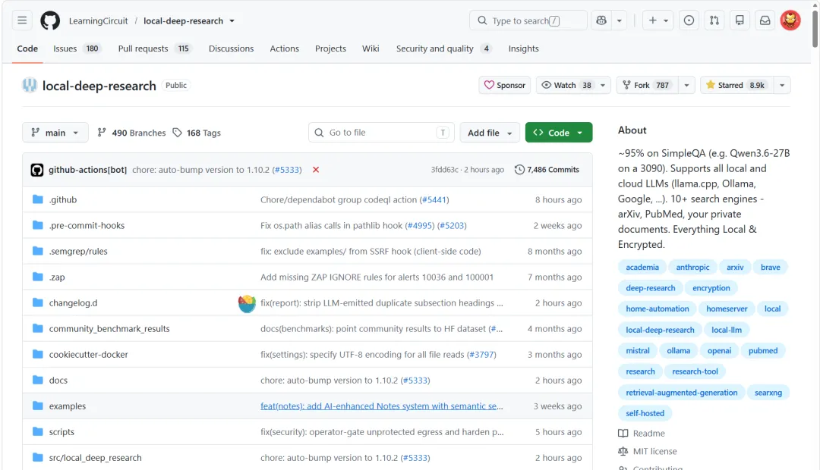820x470 pixels.
Task: Click the Go to file search field
Action: click(381, 133)
